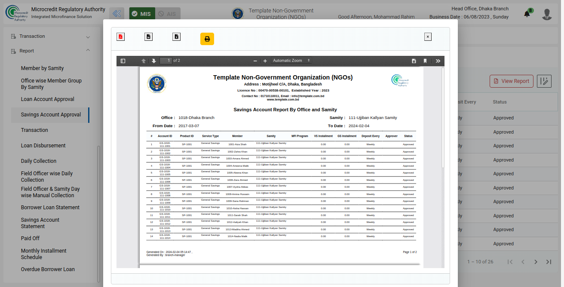Screen dimensions: 564x287
Task: Go to first page of table
Action: pos(510,262)
